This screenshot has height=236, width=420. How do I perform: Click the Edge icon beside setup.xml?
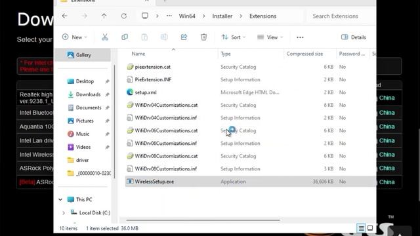(x=130, y=92)
